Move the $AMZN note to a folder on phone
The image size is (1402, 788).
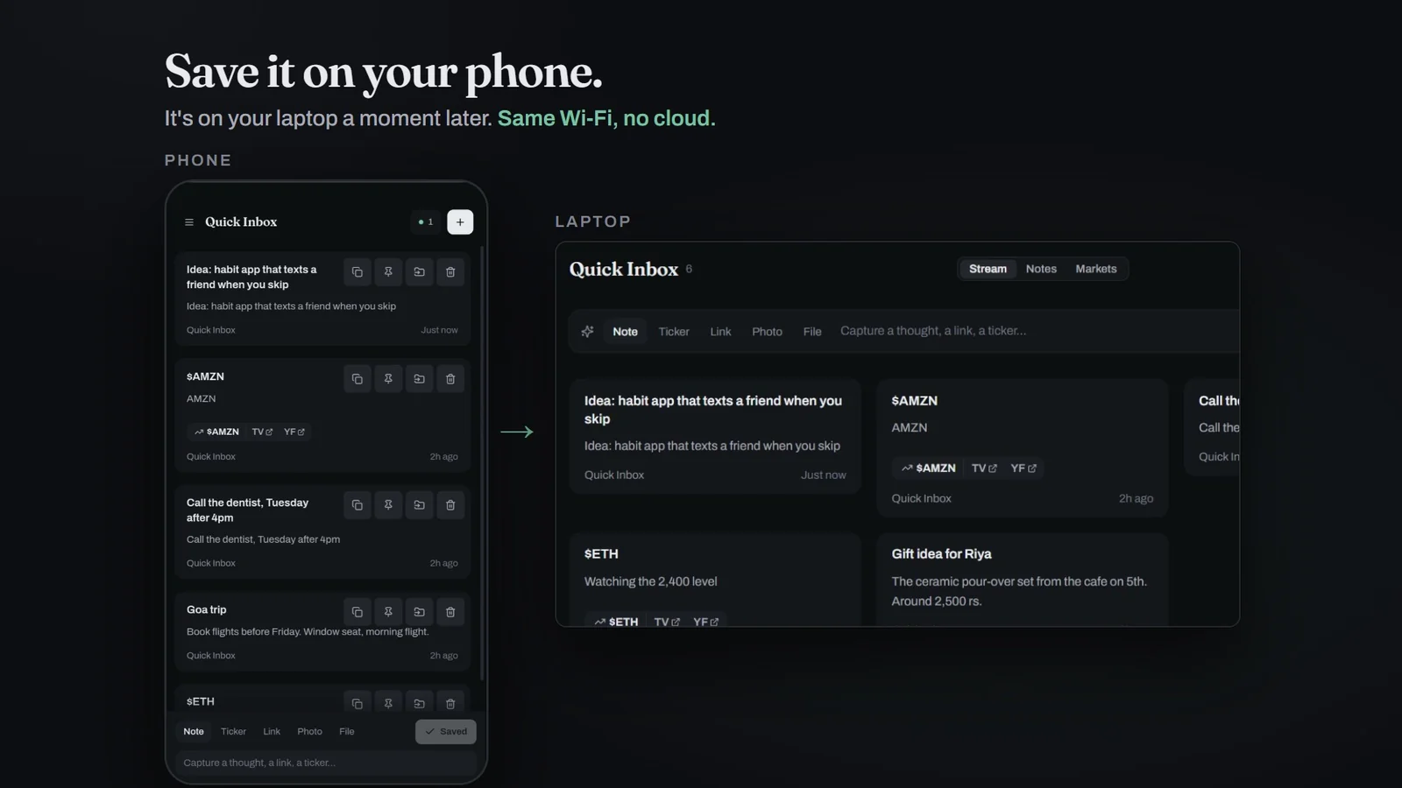(420, 379)
